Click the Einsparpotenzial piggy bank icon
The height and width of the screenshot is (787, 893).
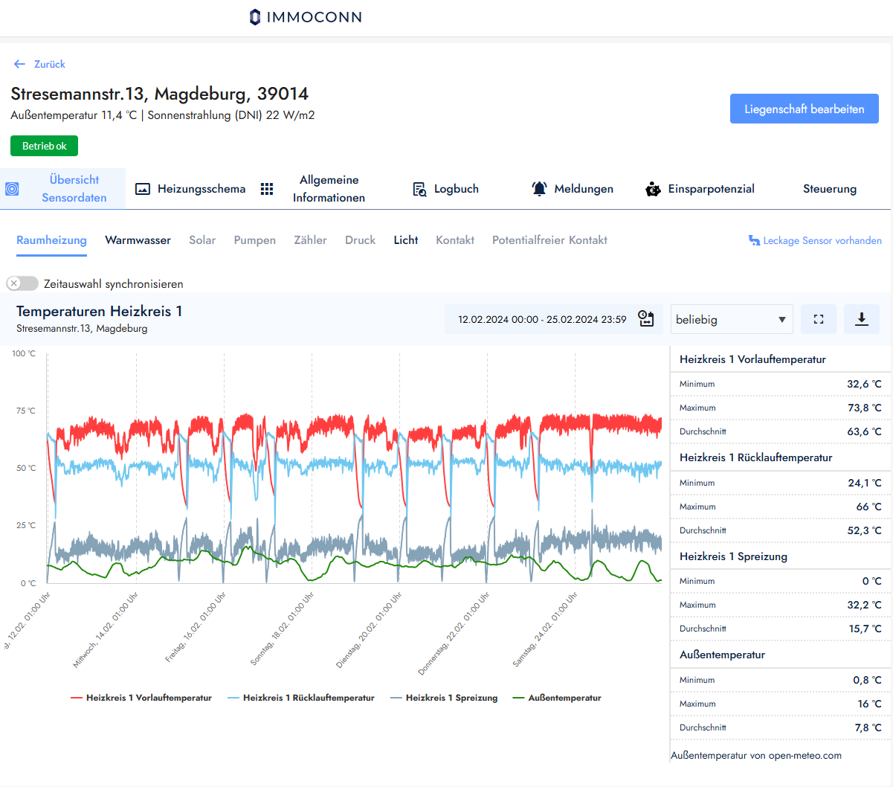coord(653,189)
